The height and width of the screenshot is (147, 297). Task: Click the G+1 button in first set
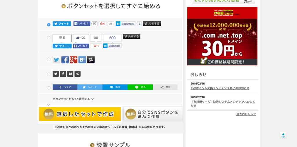102,24
